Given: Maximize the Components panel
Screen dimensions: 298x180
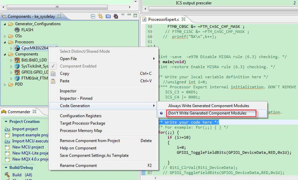Looking at the screenshot, I should 135,15.
